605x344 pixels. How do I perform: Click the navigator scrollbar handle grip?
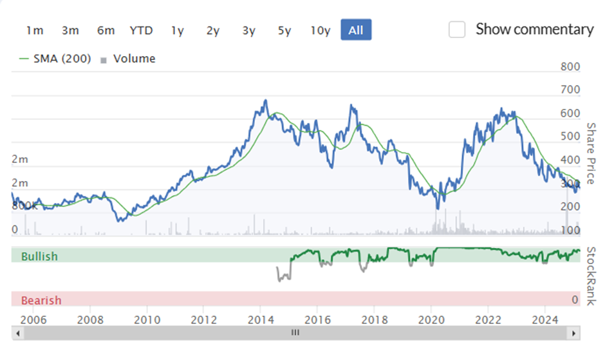point(295,332)
